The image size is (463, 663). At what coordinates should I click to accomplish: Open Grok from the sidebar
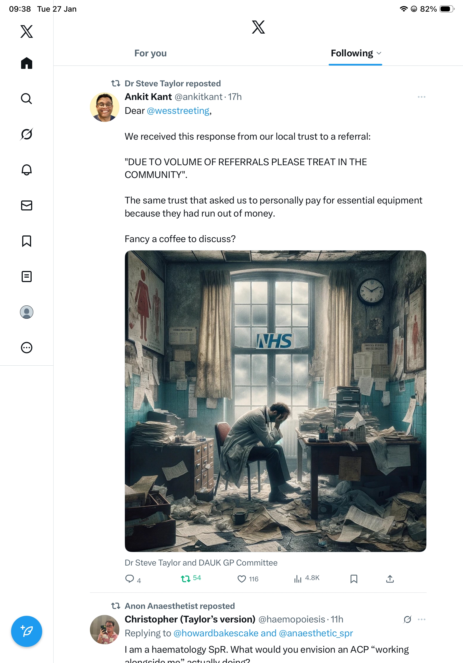(x=27, y=134)
